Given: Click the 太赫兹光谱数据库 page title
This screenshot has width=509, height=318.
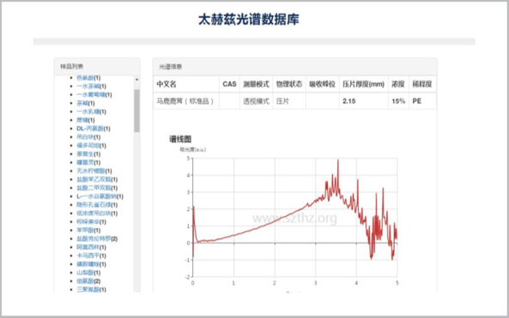Looking at the screenshot, I should 248,20.
